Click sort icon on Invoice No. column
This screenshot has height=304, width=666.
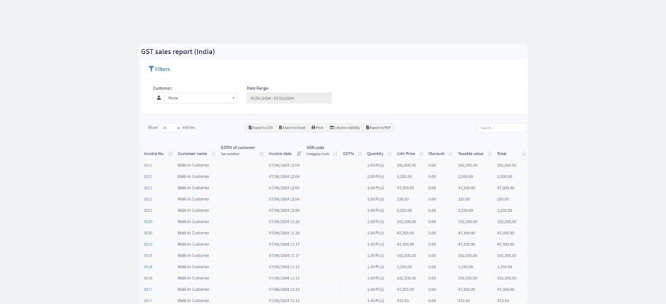[x=170, y=154]
